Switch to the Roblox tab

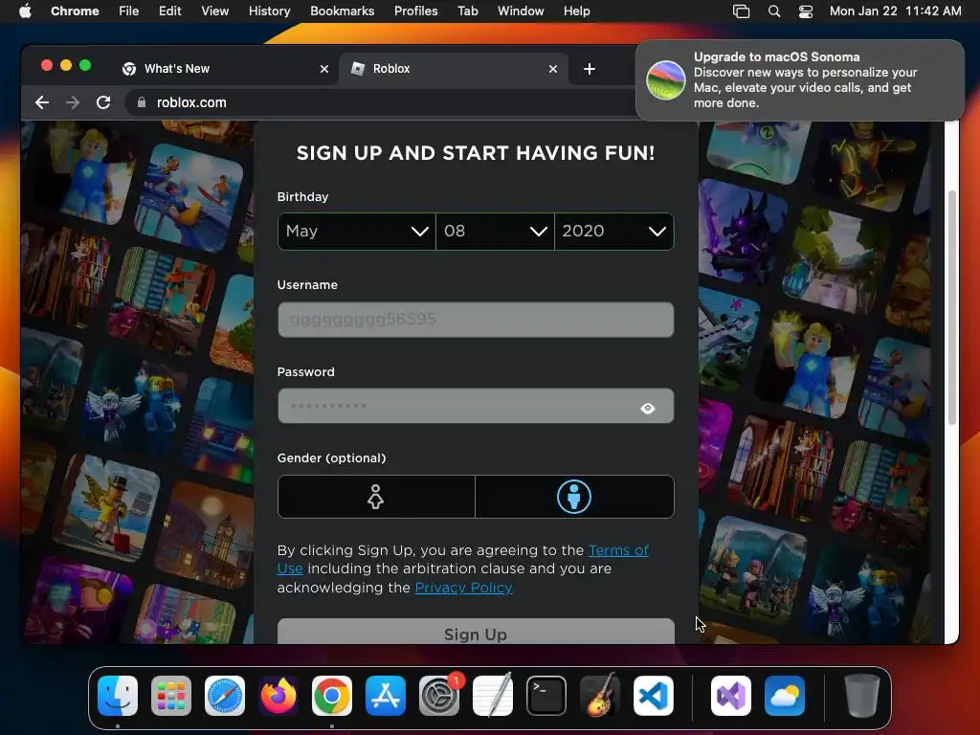pos(454,69)
